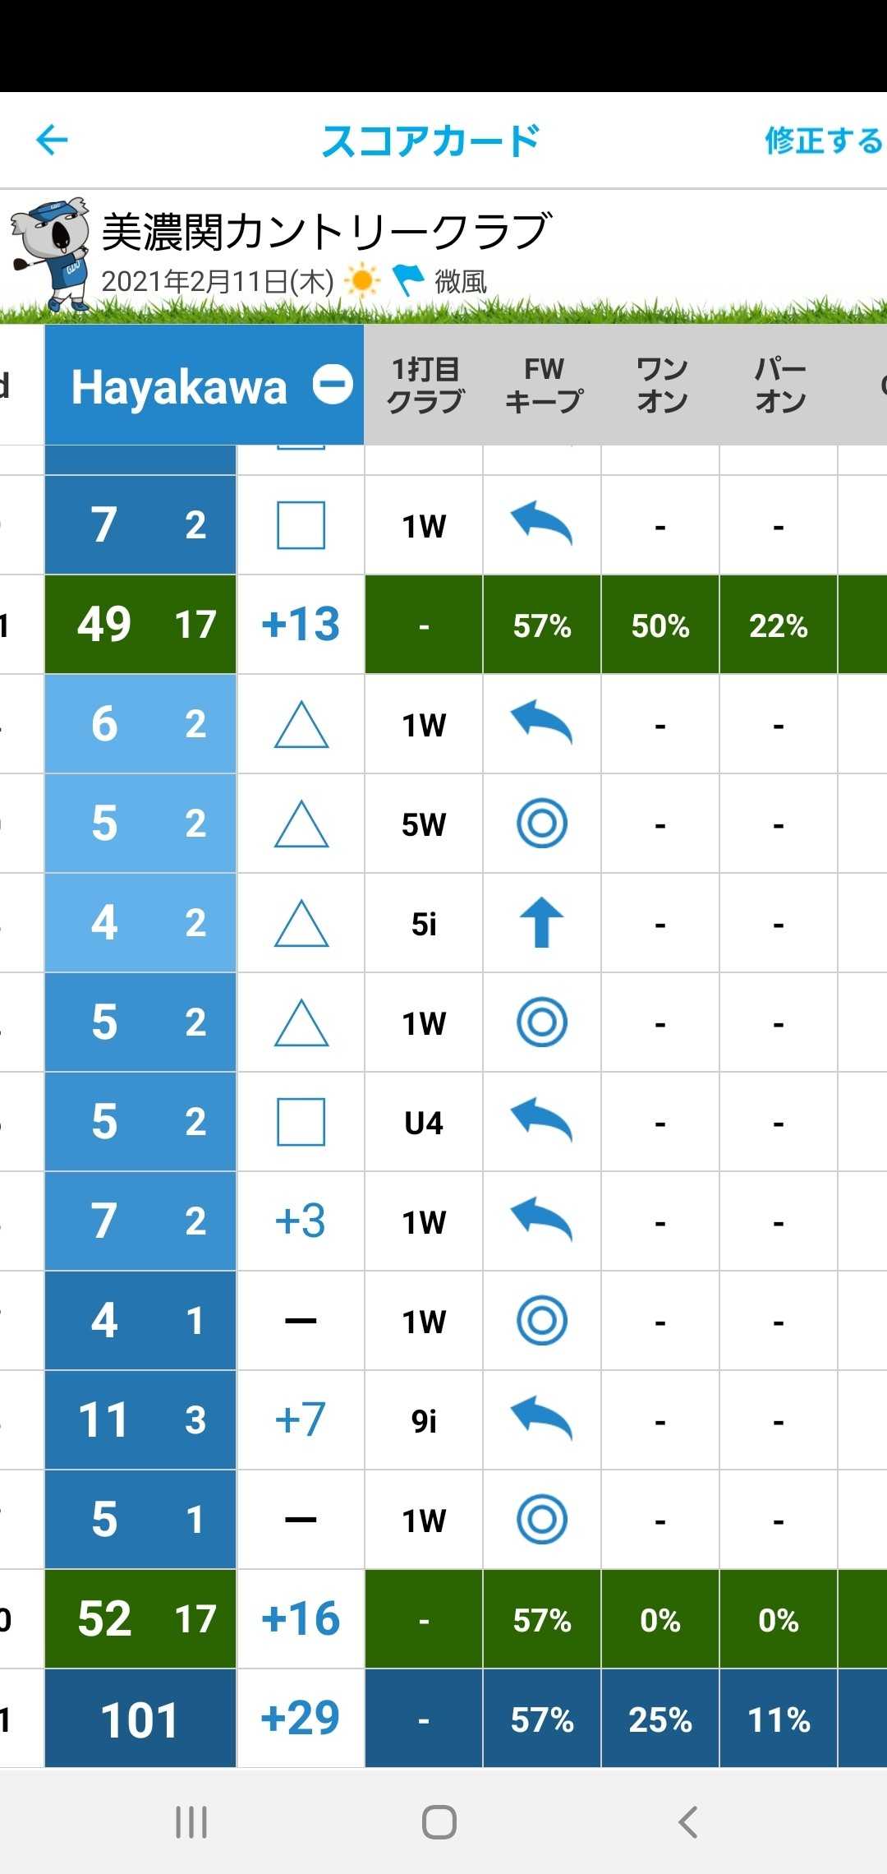This screenshot has width=887, height=1874.
Task: Tap the sunny weather icon
Action: coord(361,281)
